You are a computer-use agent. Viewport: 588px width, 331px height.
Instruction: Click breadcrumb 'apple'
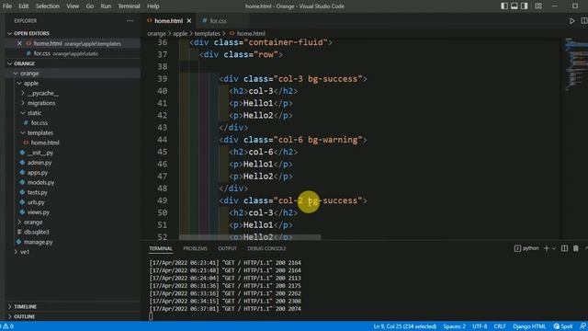pos(180,33)
